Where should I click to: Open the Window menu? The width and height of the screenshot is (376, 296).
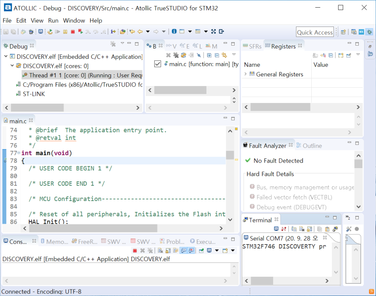pyautogui.click(x=74, y=21)
